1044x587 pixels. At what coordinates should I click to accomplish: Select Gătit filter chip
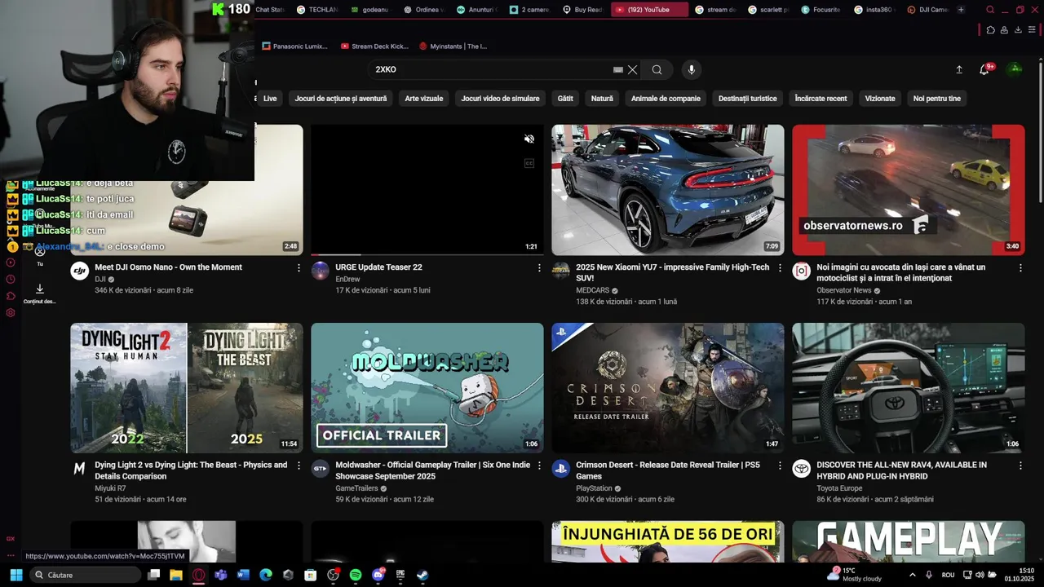pyautogui.click(x=565, y=99)
